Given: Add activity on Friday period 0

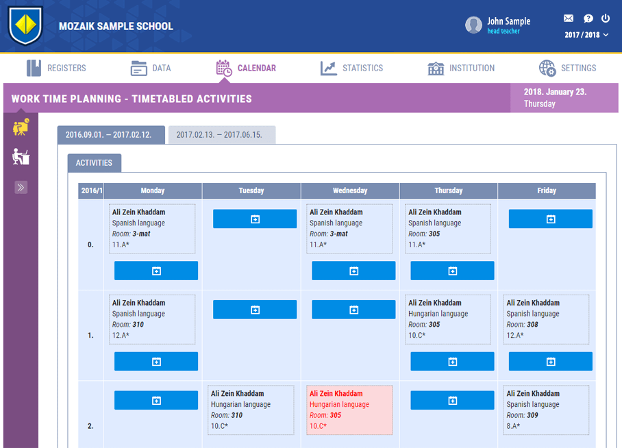Looking at the screenshot, I should pyautogui.click(x=551, y=219).
